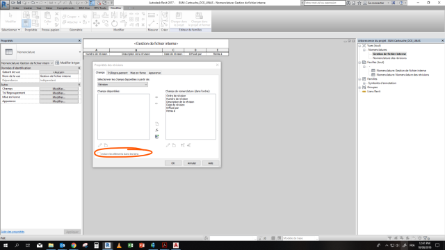The image size is (445, 250).
Task: Open Chrome from the Windows taskbar
Action: tap(74, 245)
